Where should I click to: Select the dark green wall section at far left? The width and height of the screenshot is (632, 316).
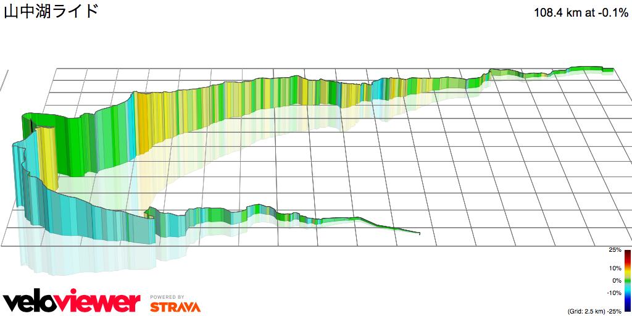[x=29, y=123]
